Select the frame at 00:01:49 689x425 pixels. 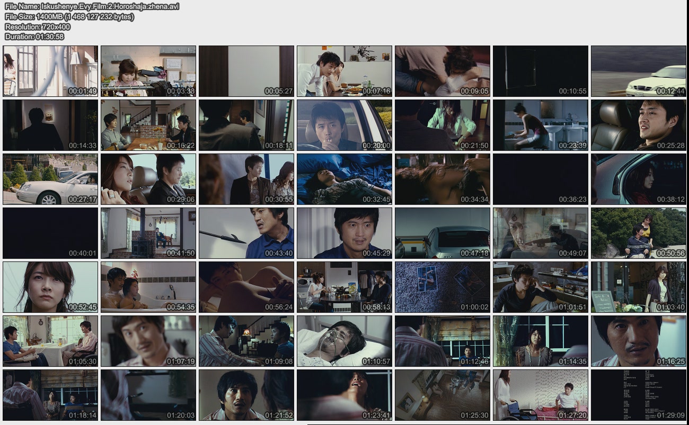[x=50, y=71]
